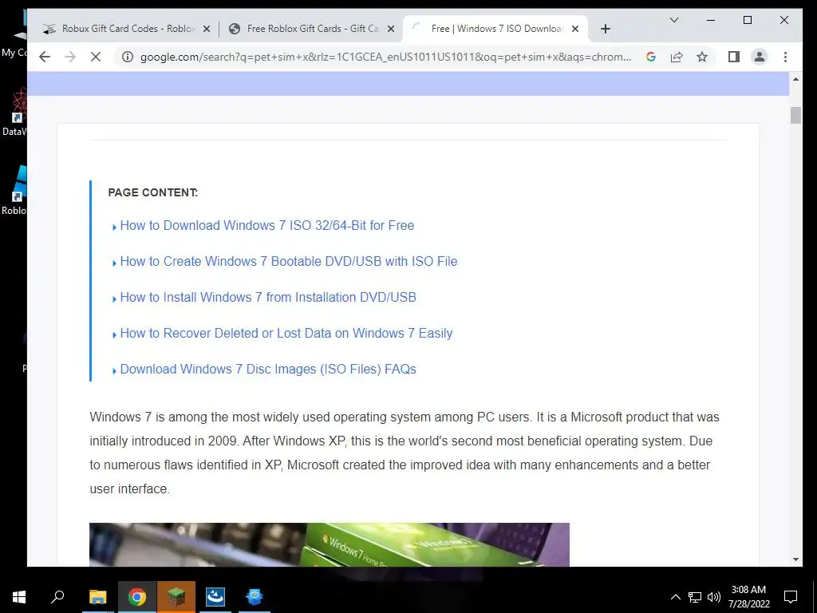
Task: Click Chrome icon in the taskbar
Action: point(137,597)
